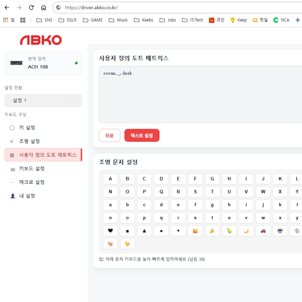Insert uppercase letter Q key

click(161, 192)
